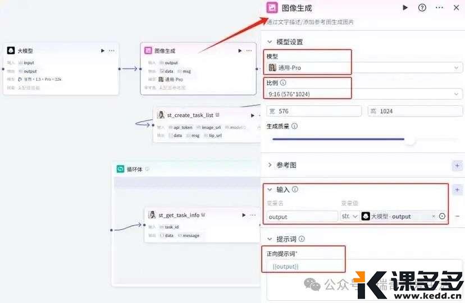Viewport: 465px width, 303px height.
Task: Open more options menu in panel header
Action: tap(439, 8)
